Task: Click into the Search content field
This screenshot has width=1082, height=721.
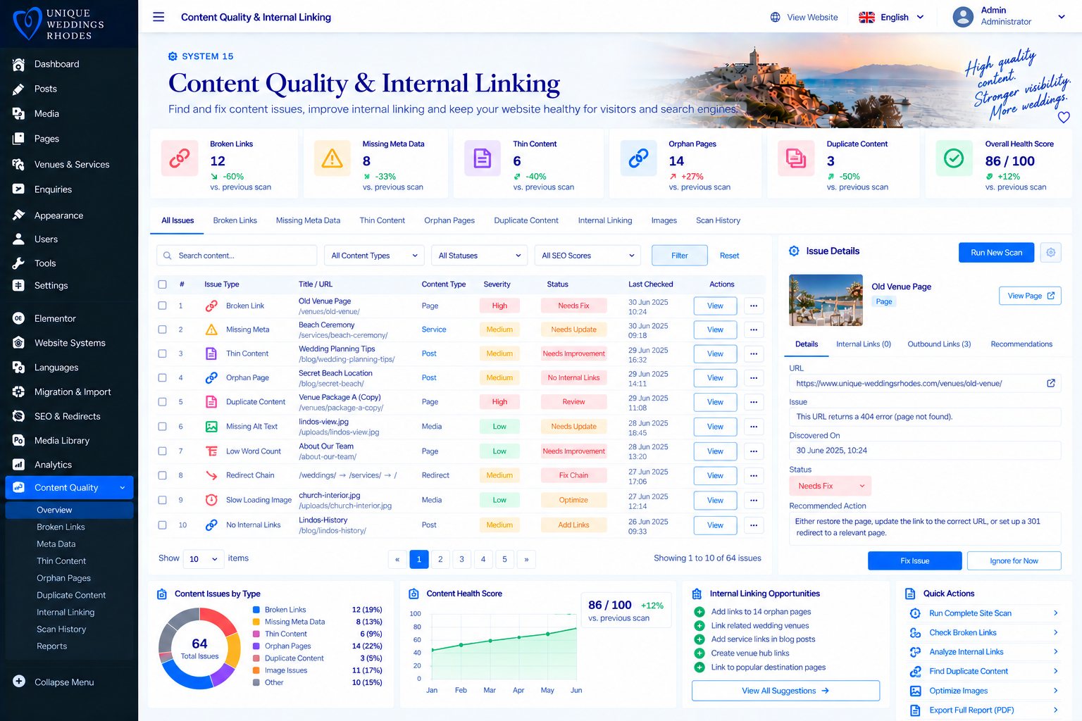Action: click(x=237, y=256)
